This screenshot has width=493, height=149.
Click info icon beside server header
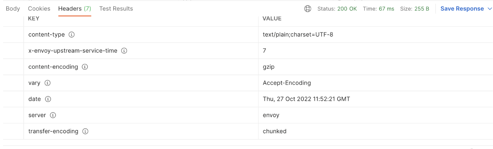click(53, 115)
